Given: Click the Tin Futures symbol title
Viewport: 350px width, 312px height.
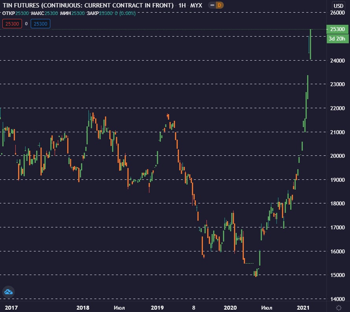Looking at the screenshot, I should [x=88, y=5].
